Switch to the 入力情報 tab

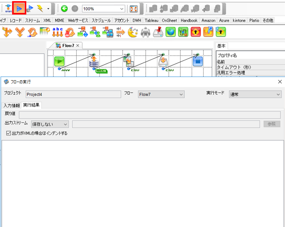tap(12, 105)
